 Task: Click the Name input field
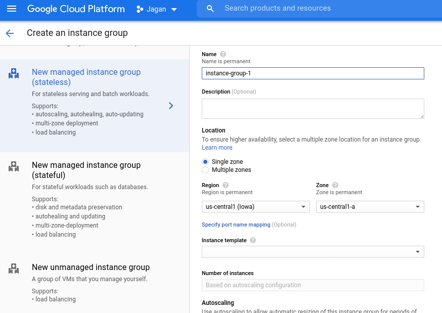click(313, 73)
